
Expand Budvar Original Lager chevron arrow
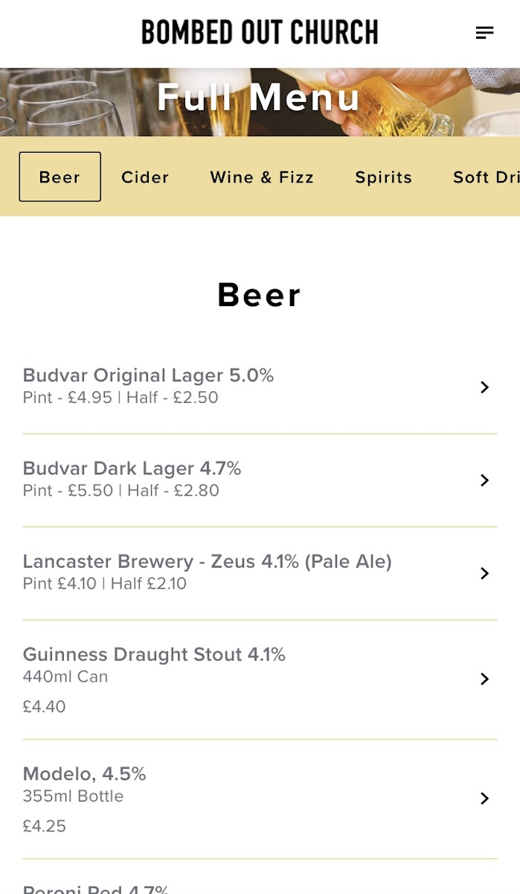click(484, 387)
